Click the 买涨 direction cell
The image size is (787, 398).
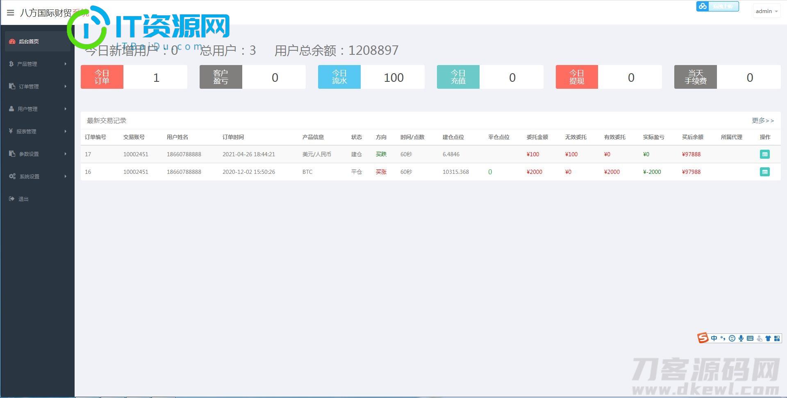pos(381,172)
